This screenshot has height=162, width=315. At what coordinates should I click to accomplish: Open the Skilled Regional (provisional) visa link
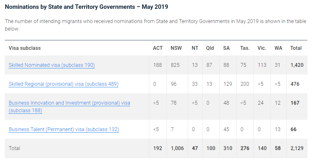pos(63,84)
